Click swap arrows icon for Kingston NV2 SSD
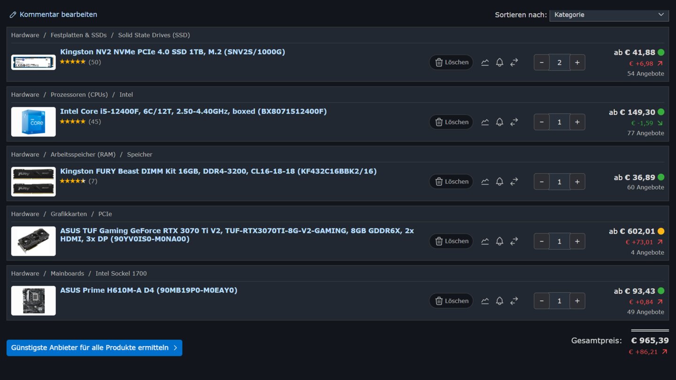Screen dimensions: 676x380 (514, 62)
